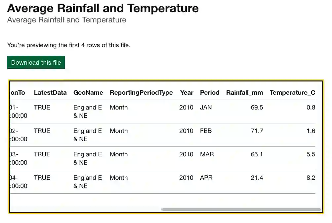Click the Download this file button
This screenshot has height=223, width=332.
click(x=36, y=62)
